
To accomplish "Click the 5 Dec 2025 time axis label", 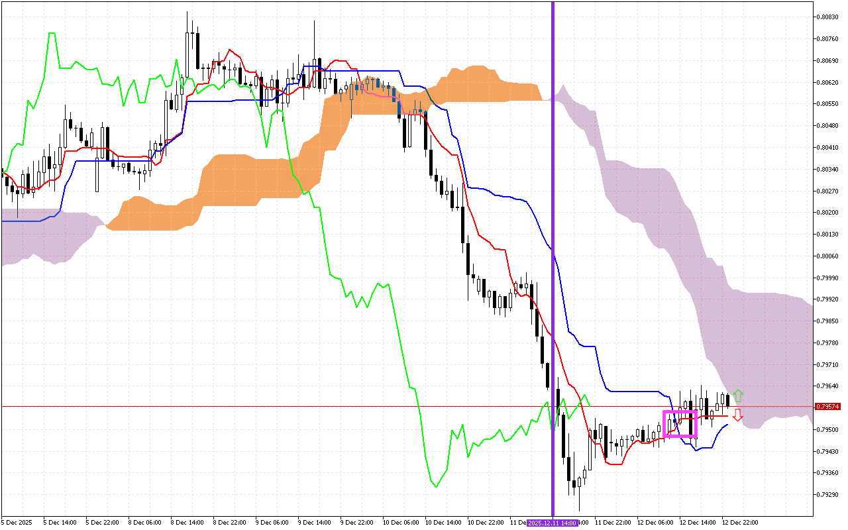I will (x=17, y=523).
